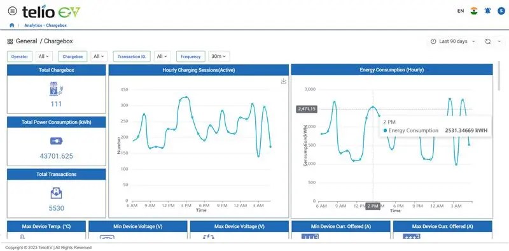
Task: Click the Max Device Temp. (°C) header
Action: tap(46, 226)
